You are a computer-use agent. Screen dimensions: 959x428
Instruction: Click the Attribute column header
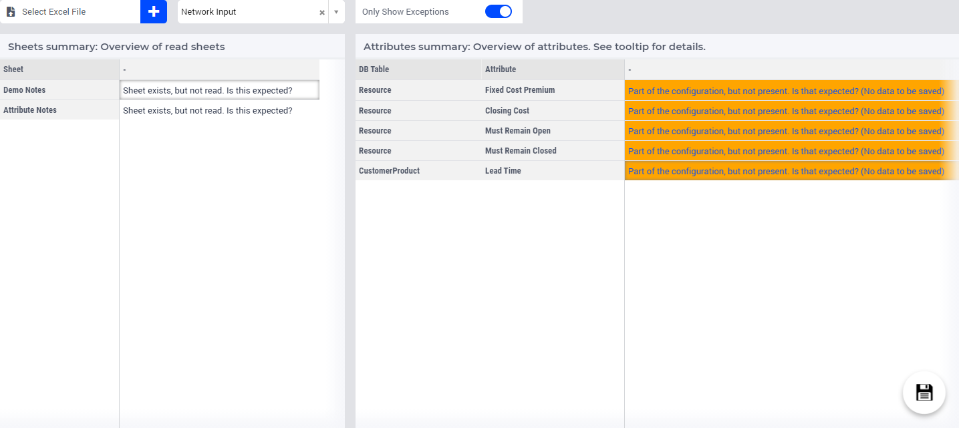pos(553,69)
